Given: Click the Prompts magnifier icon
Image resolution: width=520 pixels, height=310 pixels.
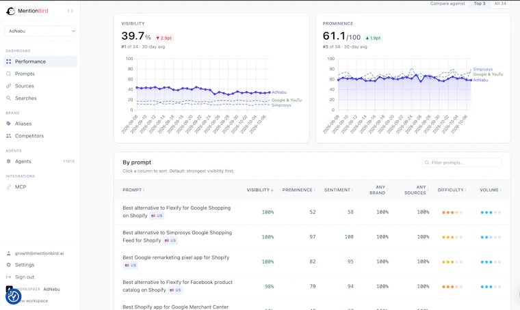Looking at the screenshot, I should pos(9,74).
